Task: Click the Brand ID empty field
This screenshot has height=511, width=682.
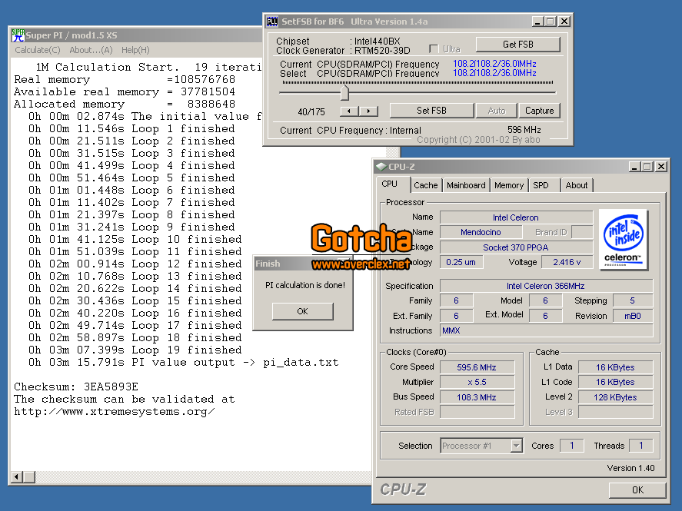Action: (x=582, y=232)
